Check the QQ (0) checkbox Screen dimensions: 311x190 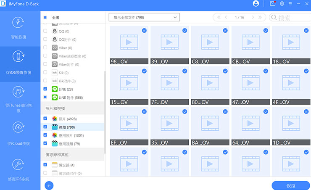pos(45,31)
